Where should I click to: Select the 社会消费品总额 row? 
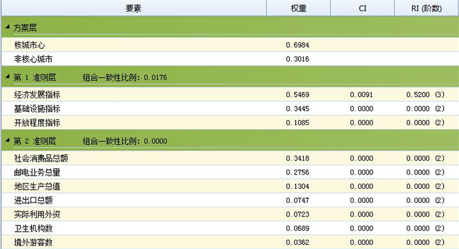[x=41, y=158]
